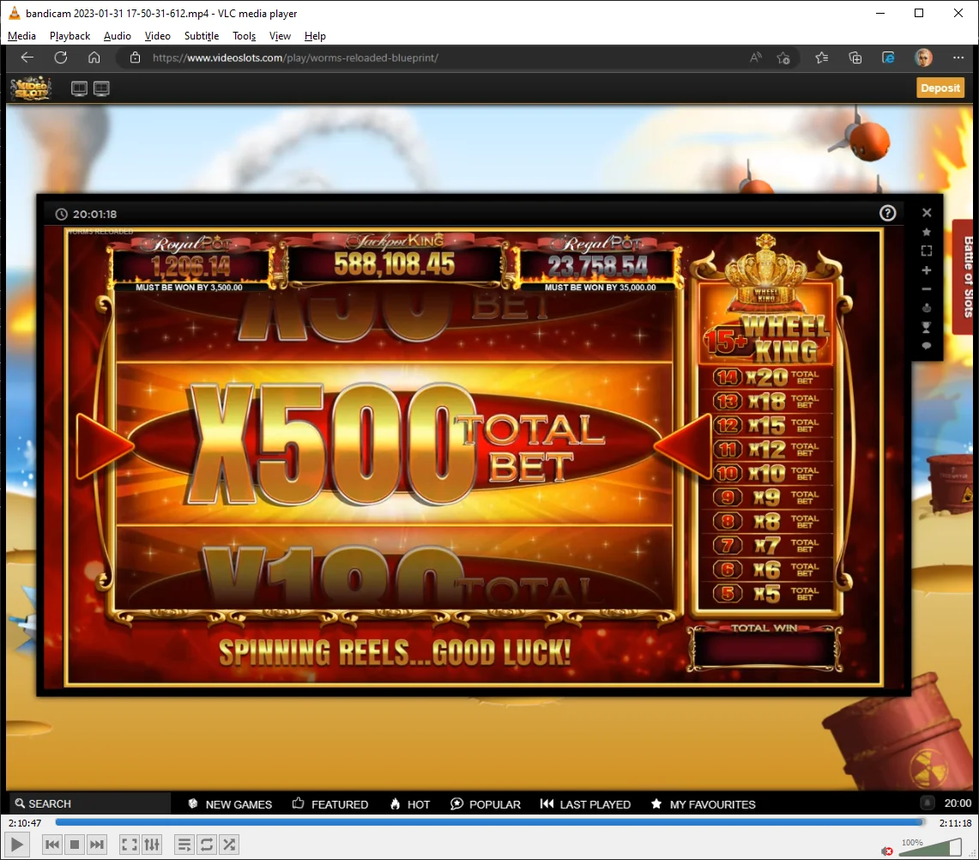Click the browser home icon
The width and height of the screenshot is (979, 860).
tap(94, 58)
